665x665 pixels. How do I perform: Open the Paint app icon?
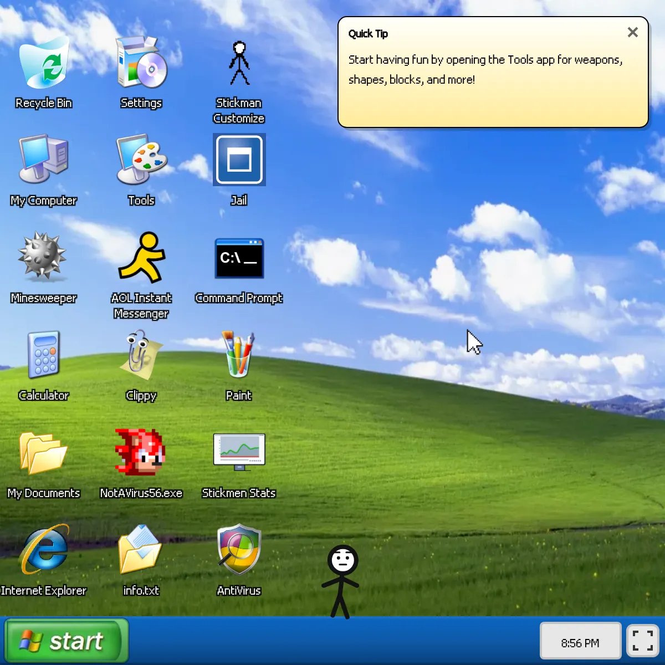coord(239,355)
